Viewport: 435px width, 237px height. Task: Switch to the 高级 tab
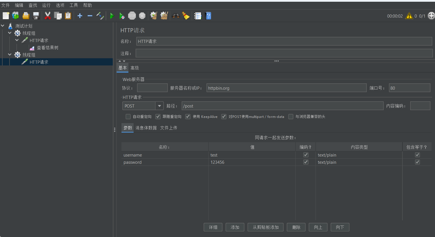tap(135, 68)
